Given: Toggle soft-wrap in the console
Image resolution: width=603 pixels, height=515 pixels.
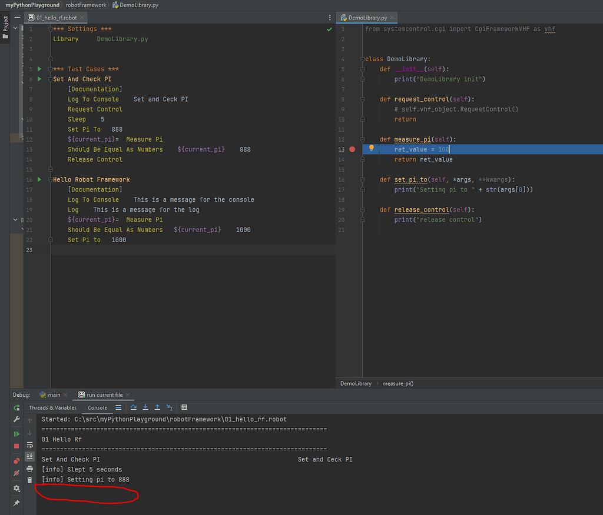Looking at the screenshot, I should click(29, 445).
